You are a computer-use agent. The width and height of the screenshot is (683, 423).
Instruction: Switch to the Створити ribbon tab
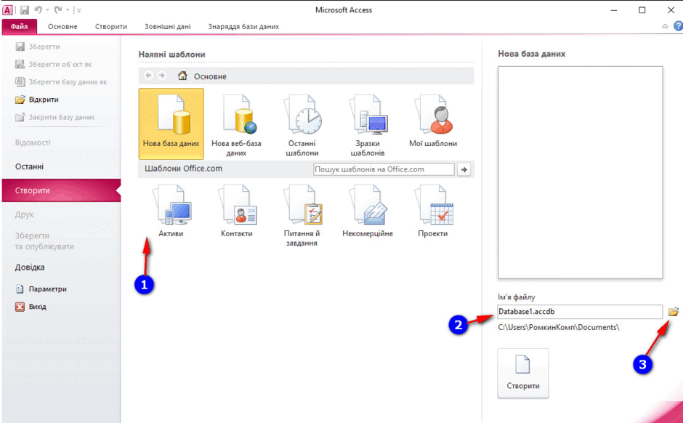111,27
